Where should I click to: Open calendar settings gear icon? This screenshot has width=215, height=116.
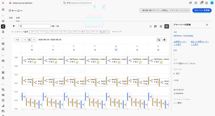(x=165, y=40)
